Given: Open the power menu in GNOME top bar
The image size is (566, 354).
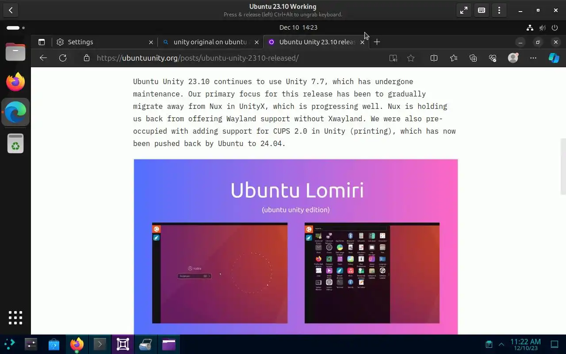Looking at the screenshot, I should (555, 27).
